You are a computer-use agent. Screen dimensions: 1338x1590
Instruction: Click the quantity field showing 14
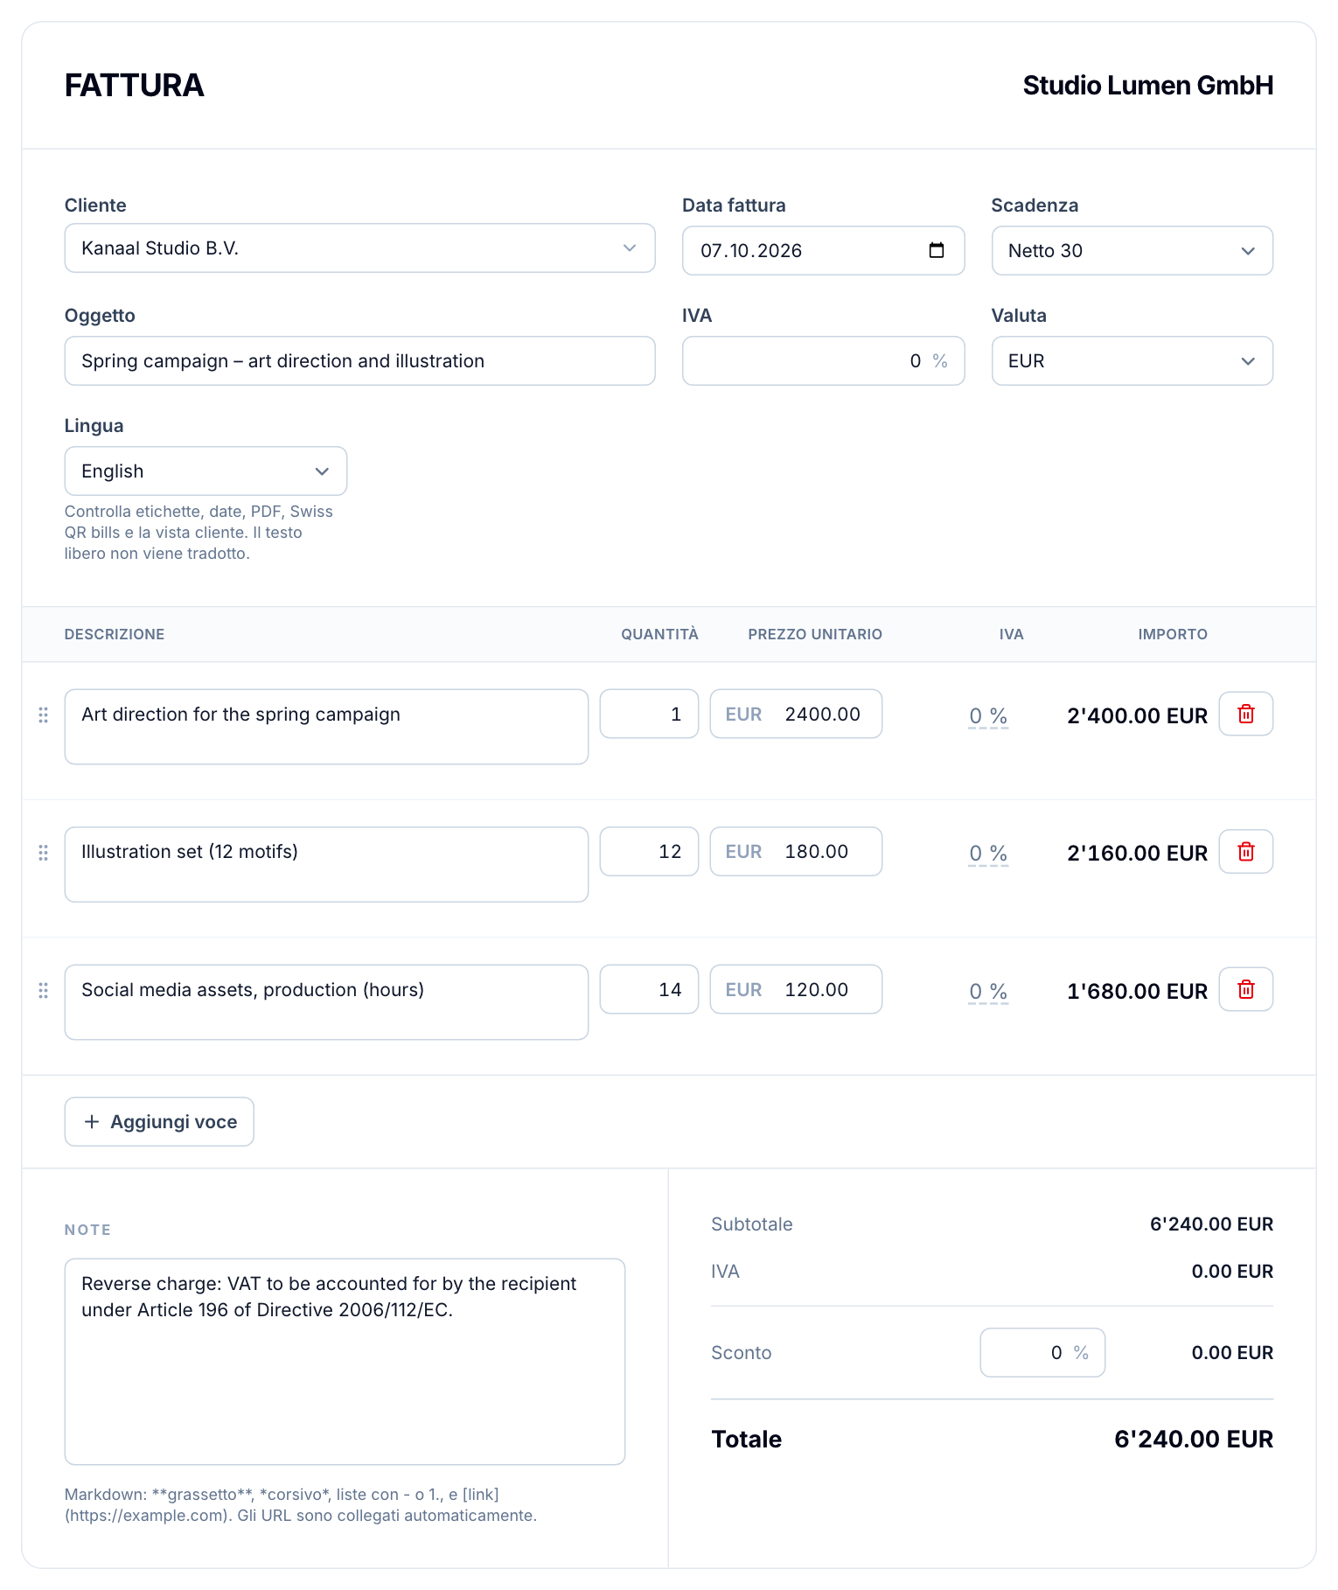[649, 989]
